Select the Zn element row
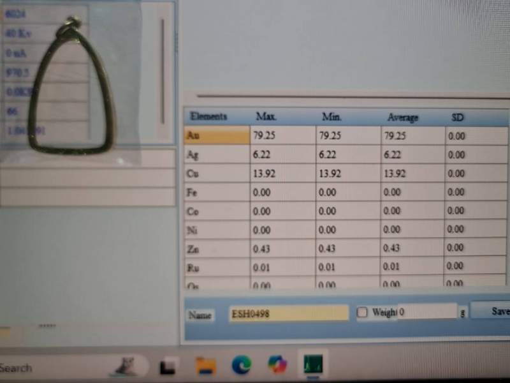 coord(217,248)
